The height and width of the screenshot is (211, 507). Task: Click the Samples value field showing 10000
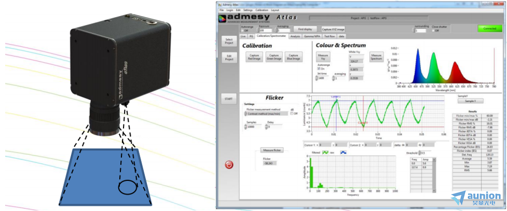click(254, 127)
